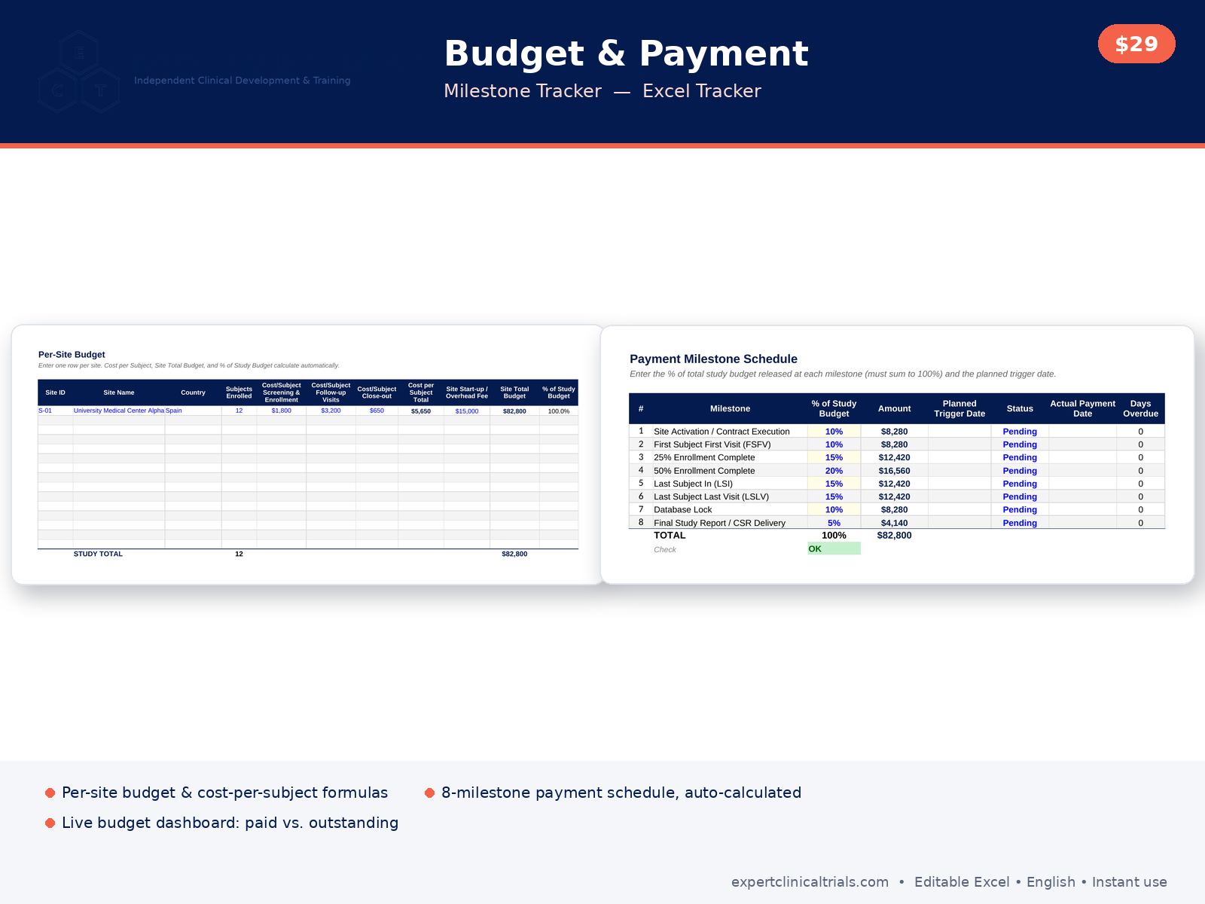Select the Milestone Tracker subtitle text
1205x904 pixels.
[523, 91]
